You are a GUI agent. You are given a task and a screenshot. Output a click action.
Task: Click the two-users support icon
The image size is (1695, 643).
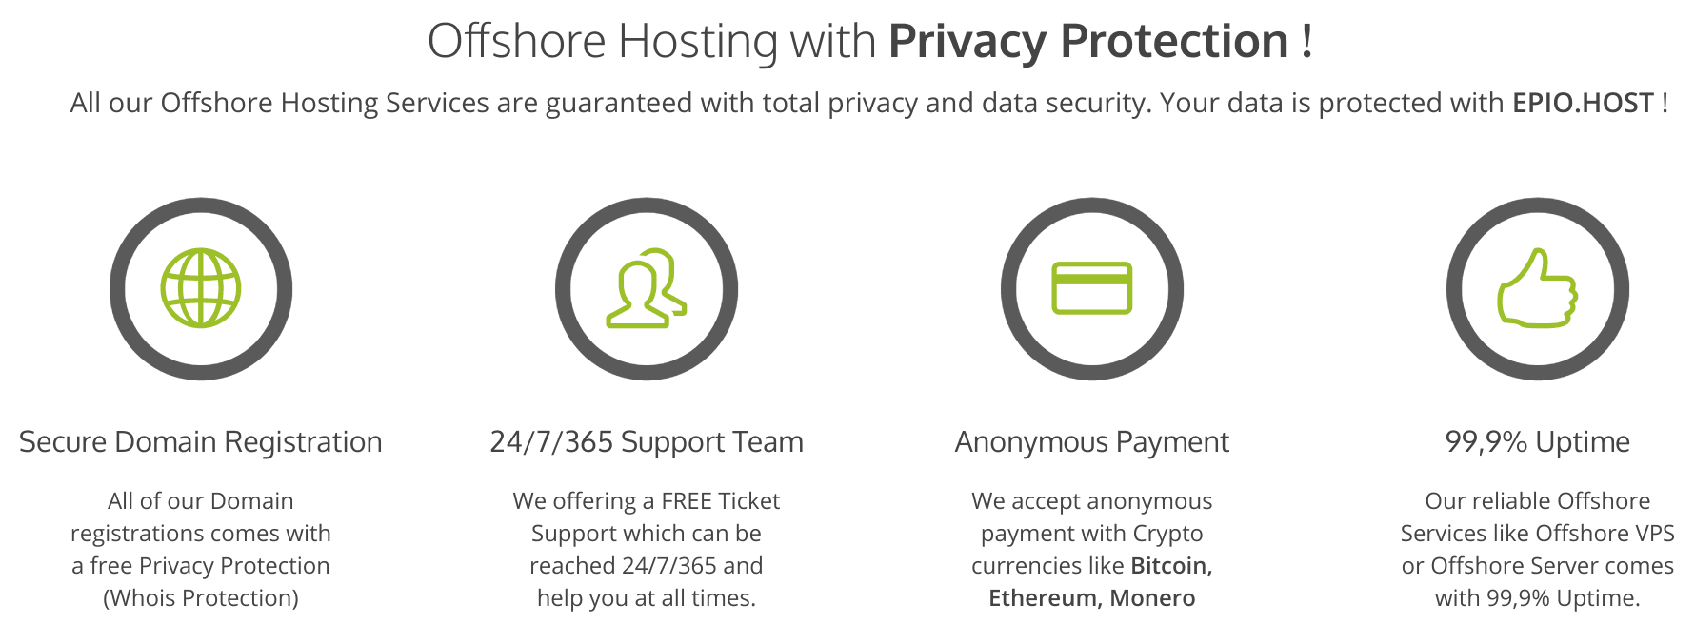coord(647,288)
